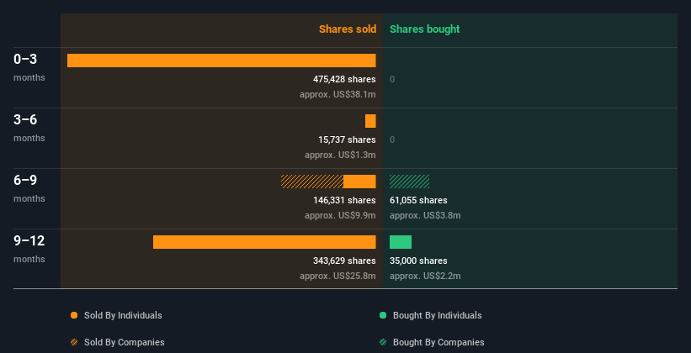Screen dimensions: 691x353
Task: Click the approx. US$1.3m amount
Action: 340,155
